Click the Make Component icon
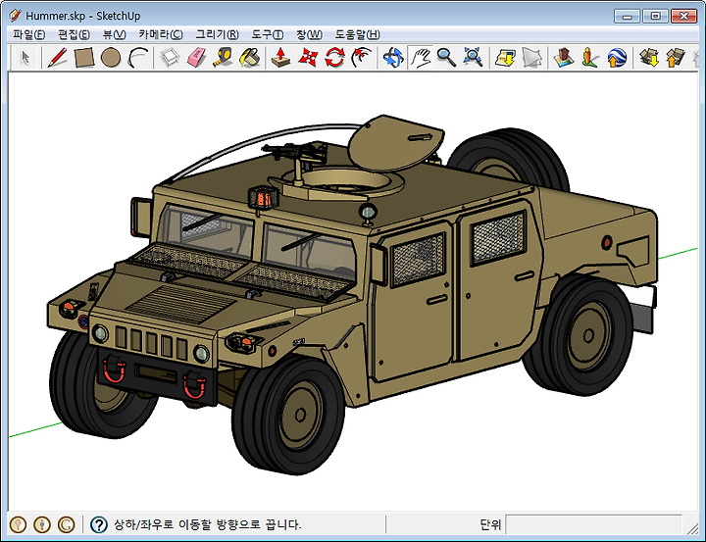The image size is (706, 542). tap(171, 58)
